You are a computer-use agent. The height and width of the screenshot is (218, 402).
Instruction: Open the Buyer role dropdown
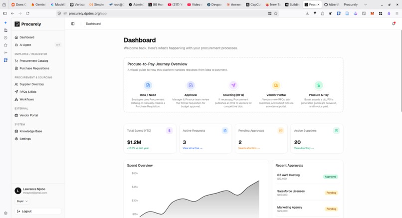click(22, 202)
